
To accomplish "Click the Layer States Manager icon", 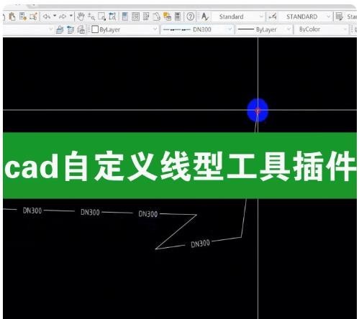I will (81, 29).
